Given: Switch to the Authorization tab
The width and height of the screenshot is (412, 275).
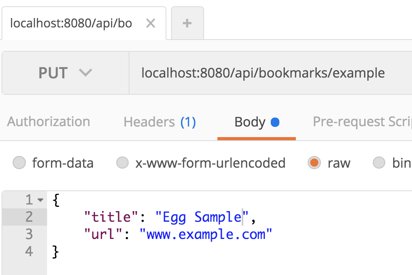Looking at the screenshot, I should 49,122.
